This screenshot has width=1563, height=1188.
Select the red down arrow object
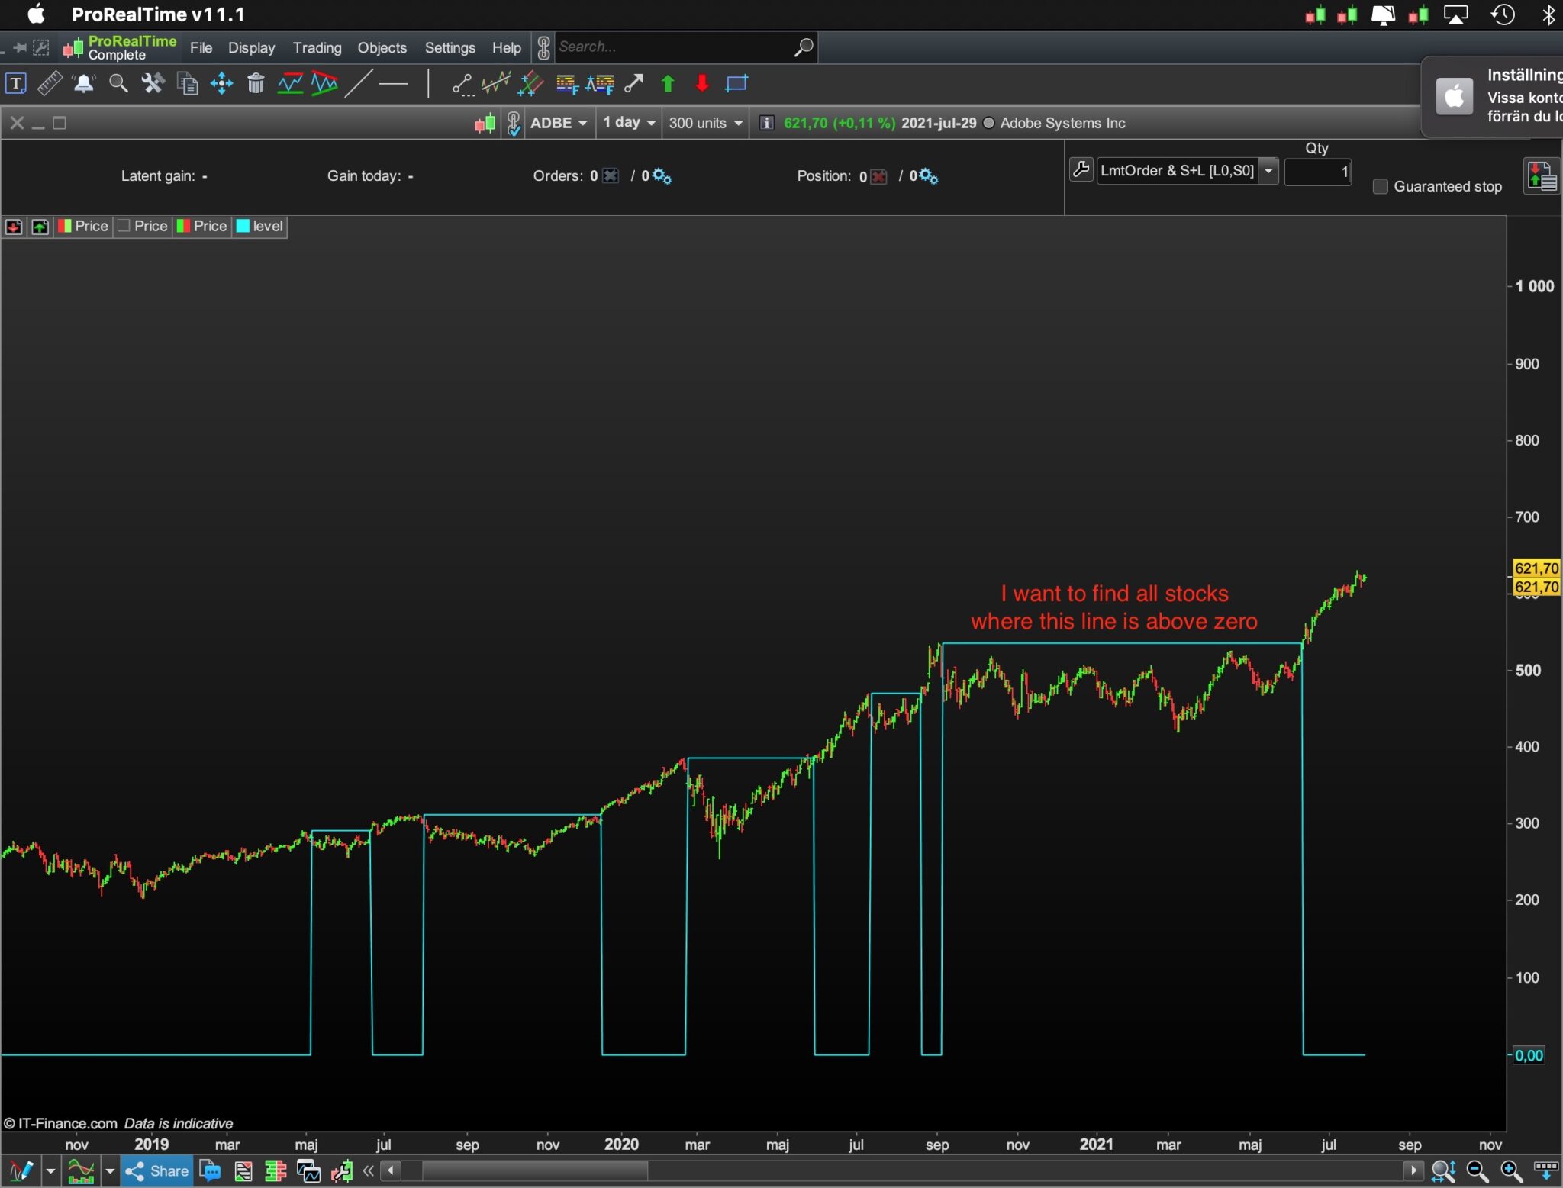(x=702, y=83)
